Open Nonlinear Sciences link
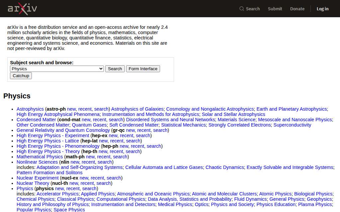Image resolution: width=340 pixels, height=212 pixels. click(x=37, y=162)
